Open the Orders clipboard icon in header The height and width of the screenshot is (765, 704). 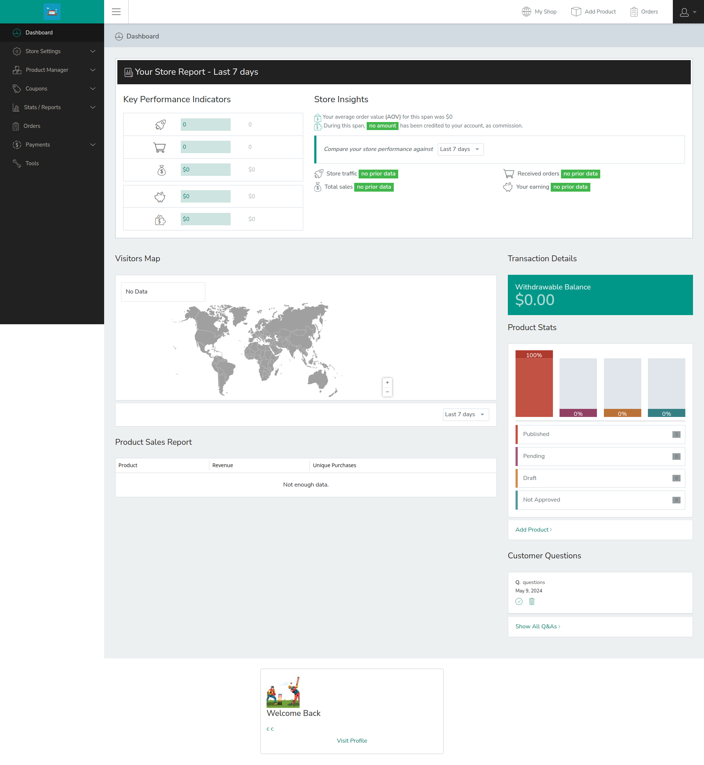[x=634, y=12]
